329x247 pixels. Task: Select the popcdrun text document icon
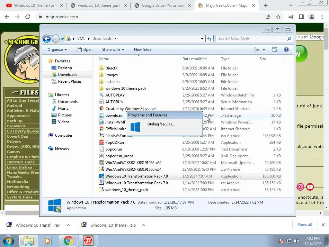101,149
